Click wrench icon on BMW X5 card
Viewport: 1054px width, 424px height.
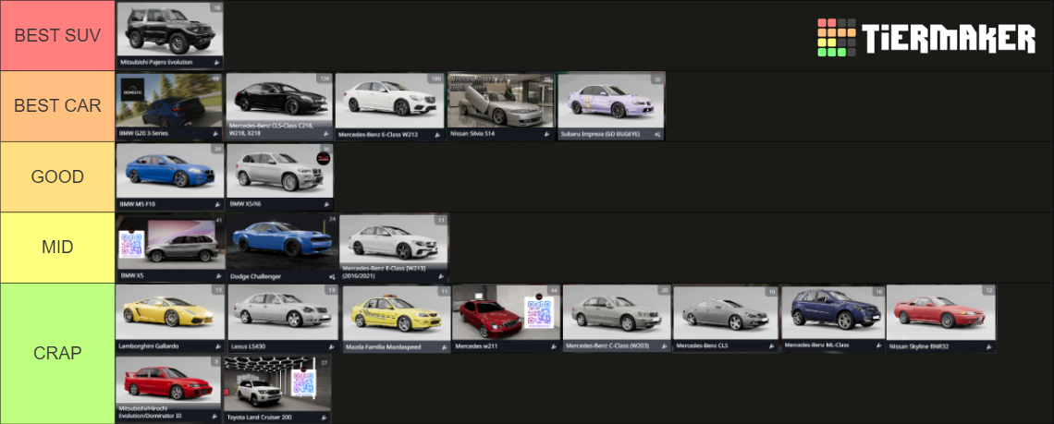(x=217, y=275)
